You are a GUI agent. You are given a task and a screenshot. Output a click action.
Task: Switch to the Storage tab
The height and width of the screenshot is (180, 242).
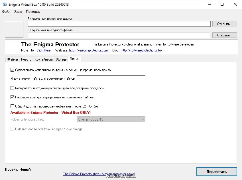coord(61,59)
